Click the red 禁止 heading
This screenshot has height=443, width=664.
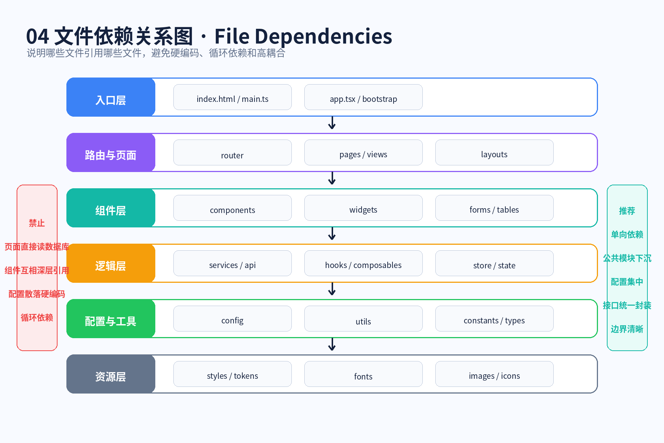[37, 223]
